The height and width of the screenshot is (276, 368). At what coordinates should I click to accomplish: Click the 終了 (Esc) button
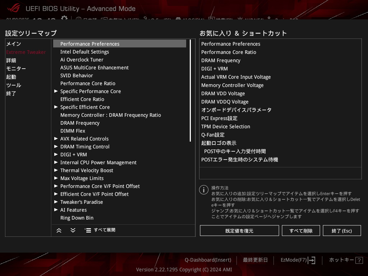[x=341, y=231]
